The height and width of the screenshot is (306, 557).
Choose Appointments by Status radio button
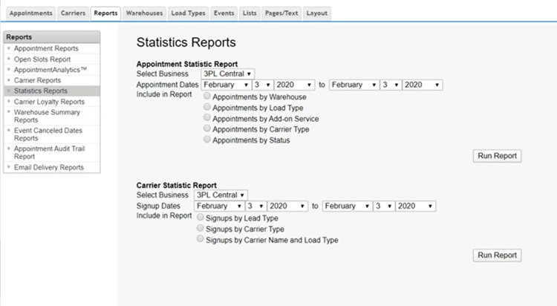(x=207, y=139)
